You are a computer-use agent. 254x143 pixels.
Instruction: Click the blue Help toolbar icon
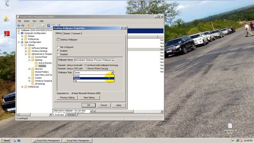coord(48,25)
